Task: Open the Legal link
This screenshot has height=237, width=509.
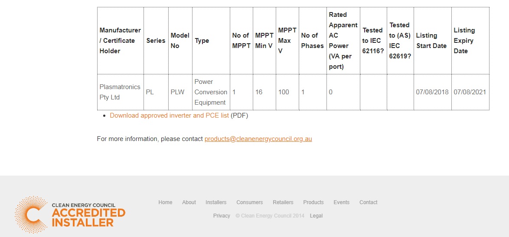Action: [316, 216]
